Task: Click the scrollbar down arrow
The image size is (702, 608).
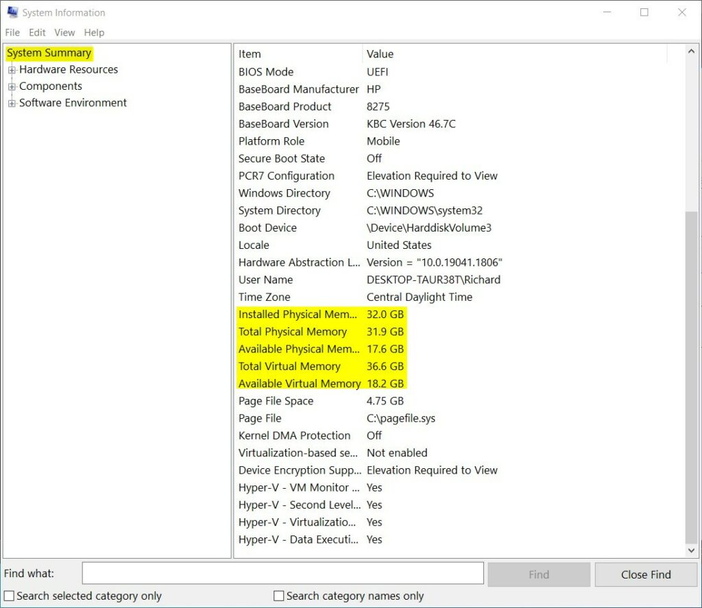Action: pos(692,550)
